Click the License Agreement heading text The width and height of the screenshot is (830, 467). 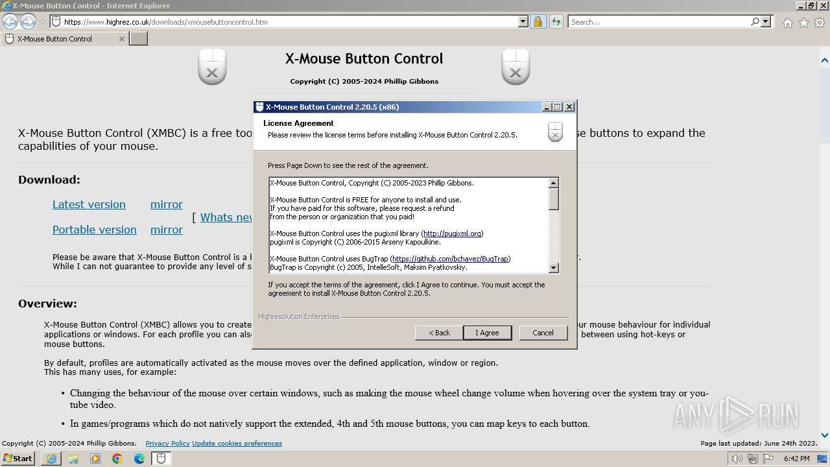click(x=298, y=123)
